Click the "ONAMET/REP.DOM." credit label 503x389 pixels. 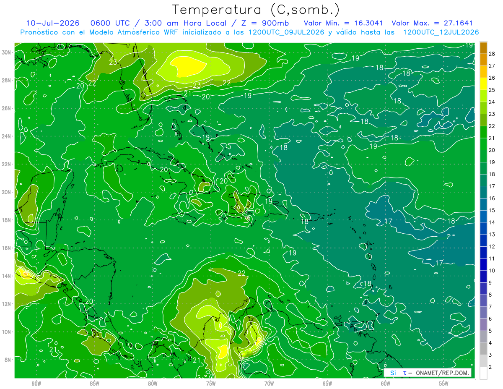coord(443,373)
